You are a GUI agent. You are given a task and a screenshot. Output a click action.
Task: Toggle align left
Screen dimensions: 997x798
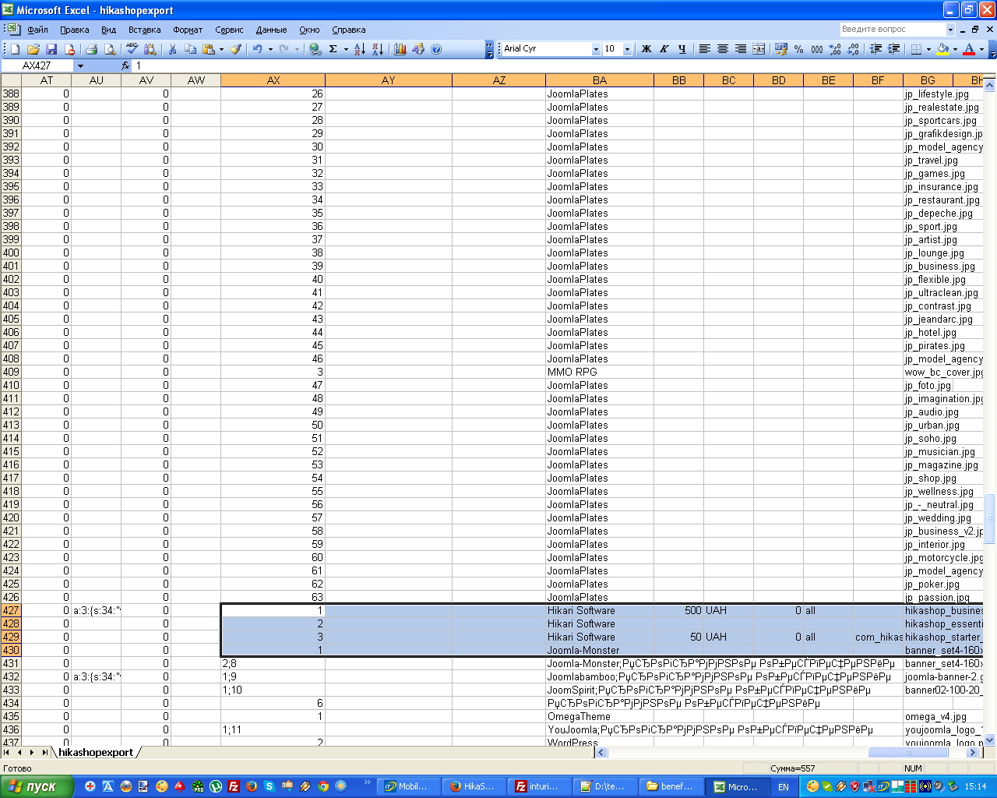tap(704, 49)
